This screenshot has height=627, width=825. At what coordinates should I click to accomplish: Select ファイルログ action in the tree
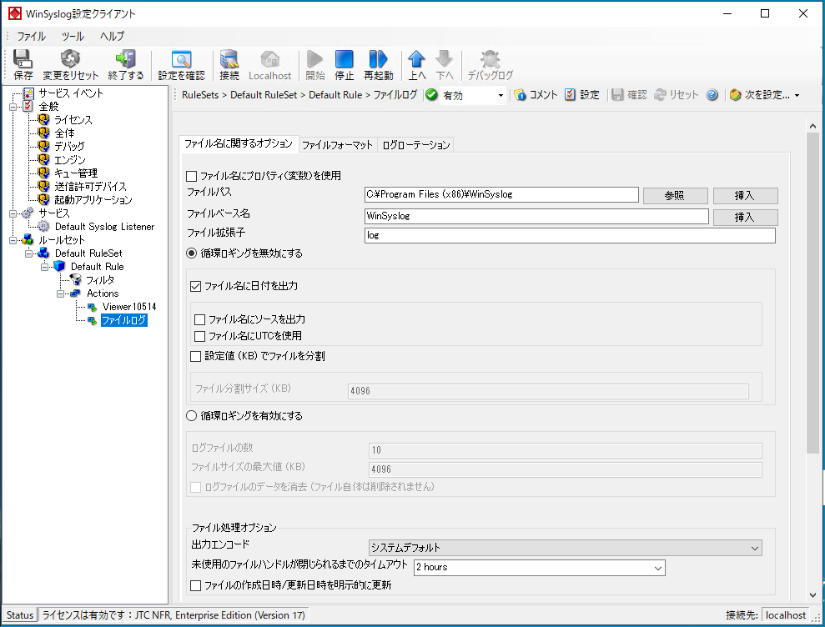123,320
